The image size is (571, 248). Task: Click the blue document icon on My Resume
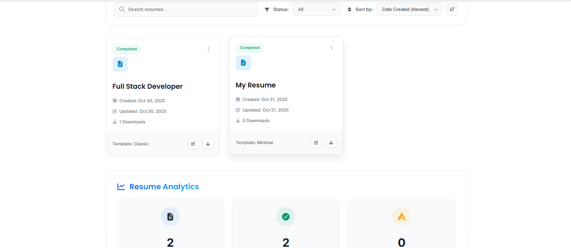[x=243, y=63]
